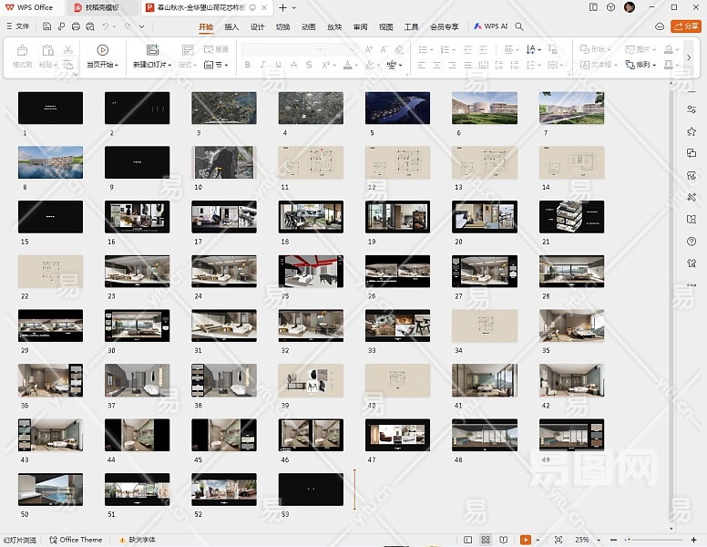Open the search icon next to WPS AI

[519, 26]
